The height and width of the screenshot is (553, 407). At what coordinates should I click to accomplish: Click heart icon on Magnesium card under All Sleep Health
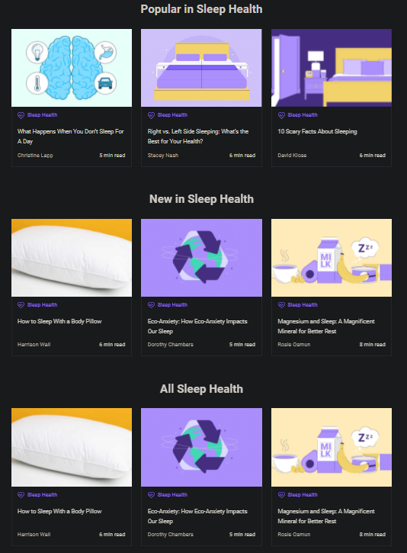[x=281, y=495]
